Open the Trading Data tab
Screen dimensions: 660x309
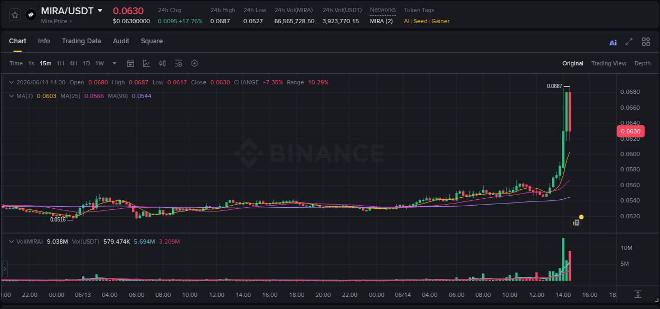[81, 41]
